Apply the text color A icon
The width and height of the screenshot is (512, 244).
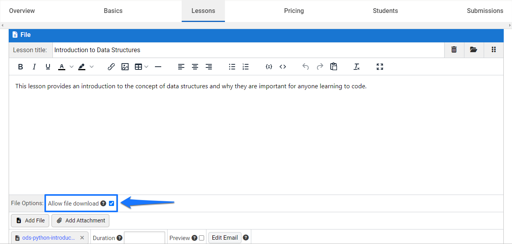62,67
